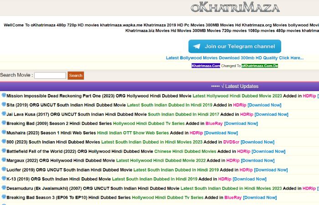Viewport: 319px width, 205px height.
Task: Click the bullet icon beside Lucifer (2019)
Action: [4, 169]
